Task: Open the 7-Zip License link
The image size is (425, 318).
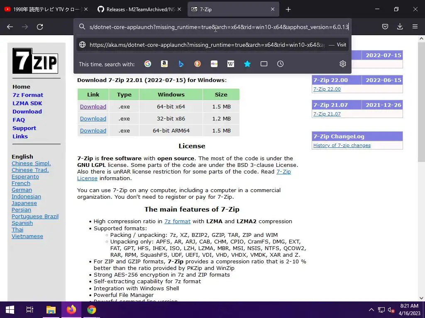Action: point(283,171)
